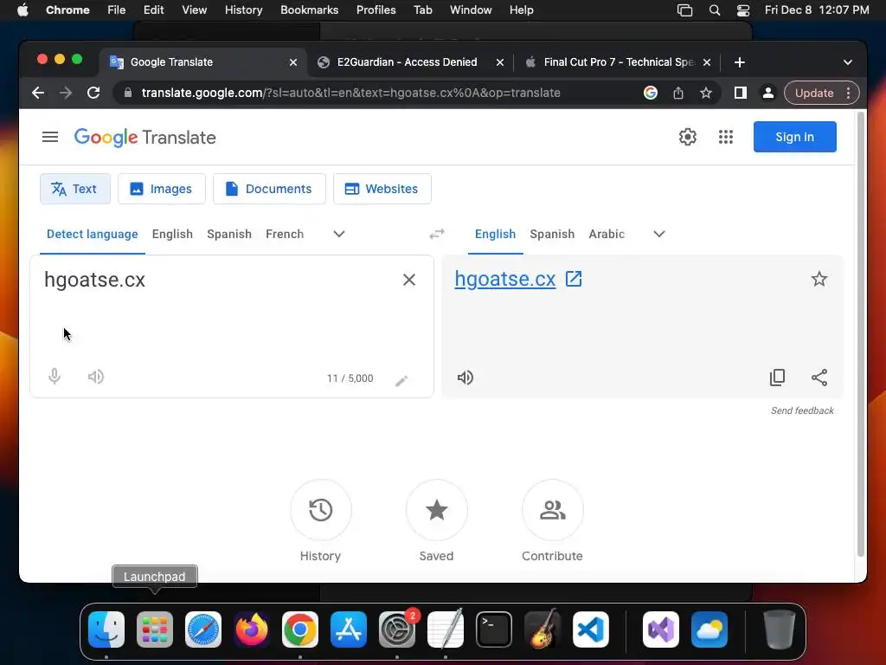Image resolution: width=886 pixels, height=665 pixels.
Task: Open a new Chrome tab
Action: click(740, 62)
